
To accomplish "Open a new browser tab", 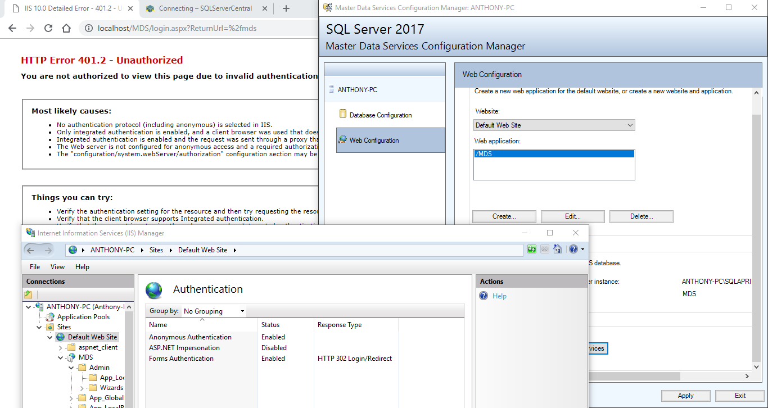I will coord(286,8).
